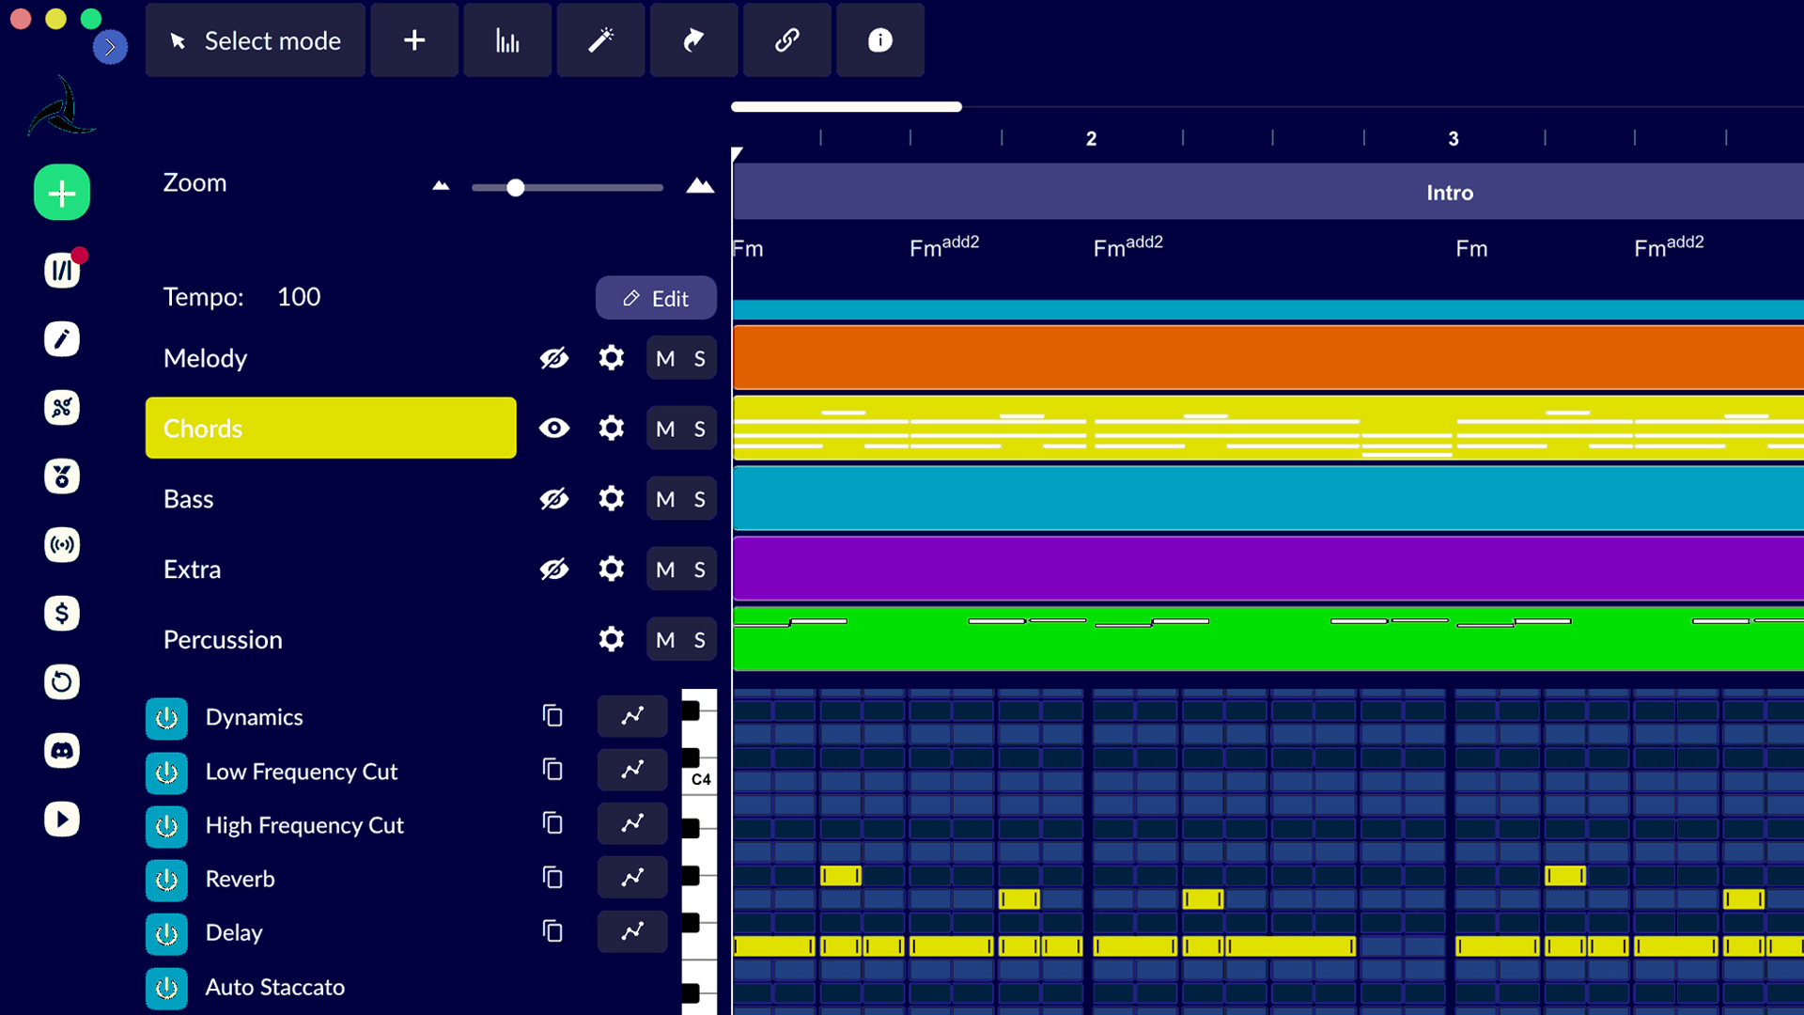Open Dynamics automation curve button
Screen dimensions: 1804x1015
tap(632, 716)
